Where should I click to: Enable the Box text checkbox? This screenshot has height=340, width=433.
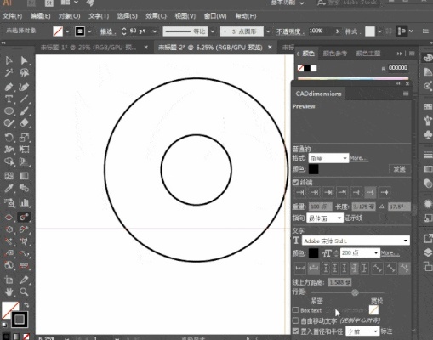pos(295,309)
